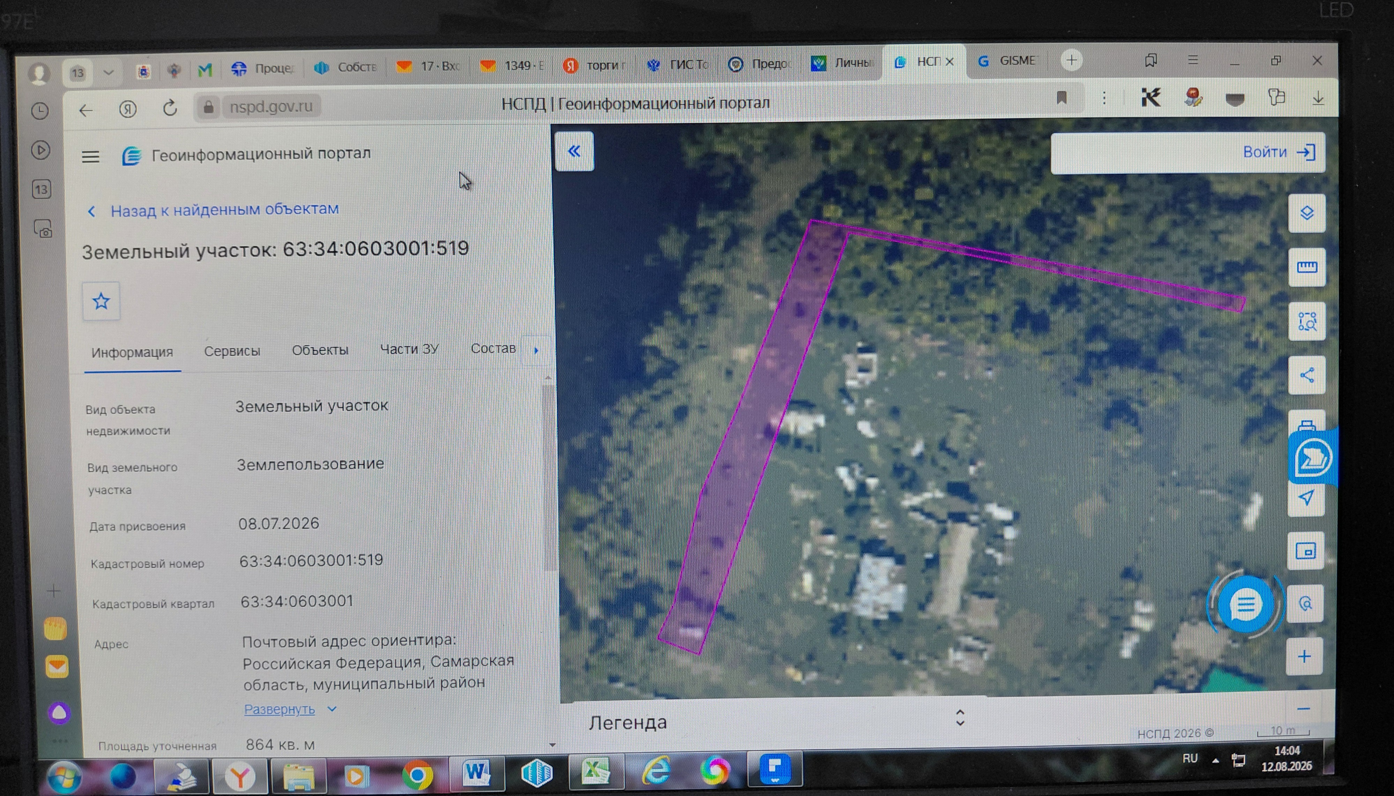Viewport: 1394px width, 796px height.
Task: Show more tabs with the right arrow
Action: [x=536, y=350]
